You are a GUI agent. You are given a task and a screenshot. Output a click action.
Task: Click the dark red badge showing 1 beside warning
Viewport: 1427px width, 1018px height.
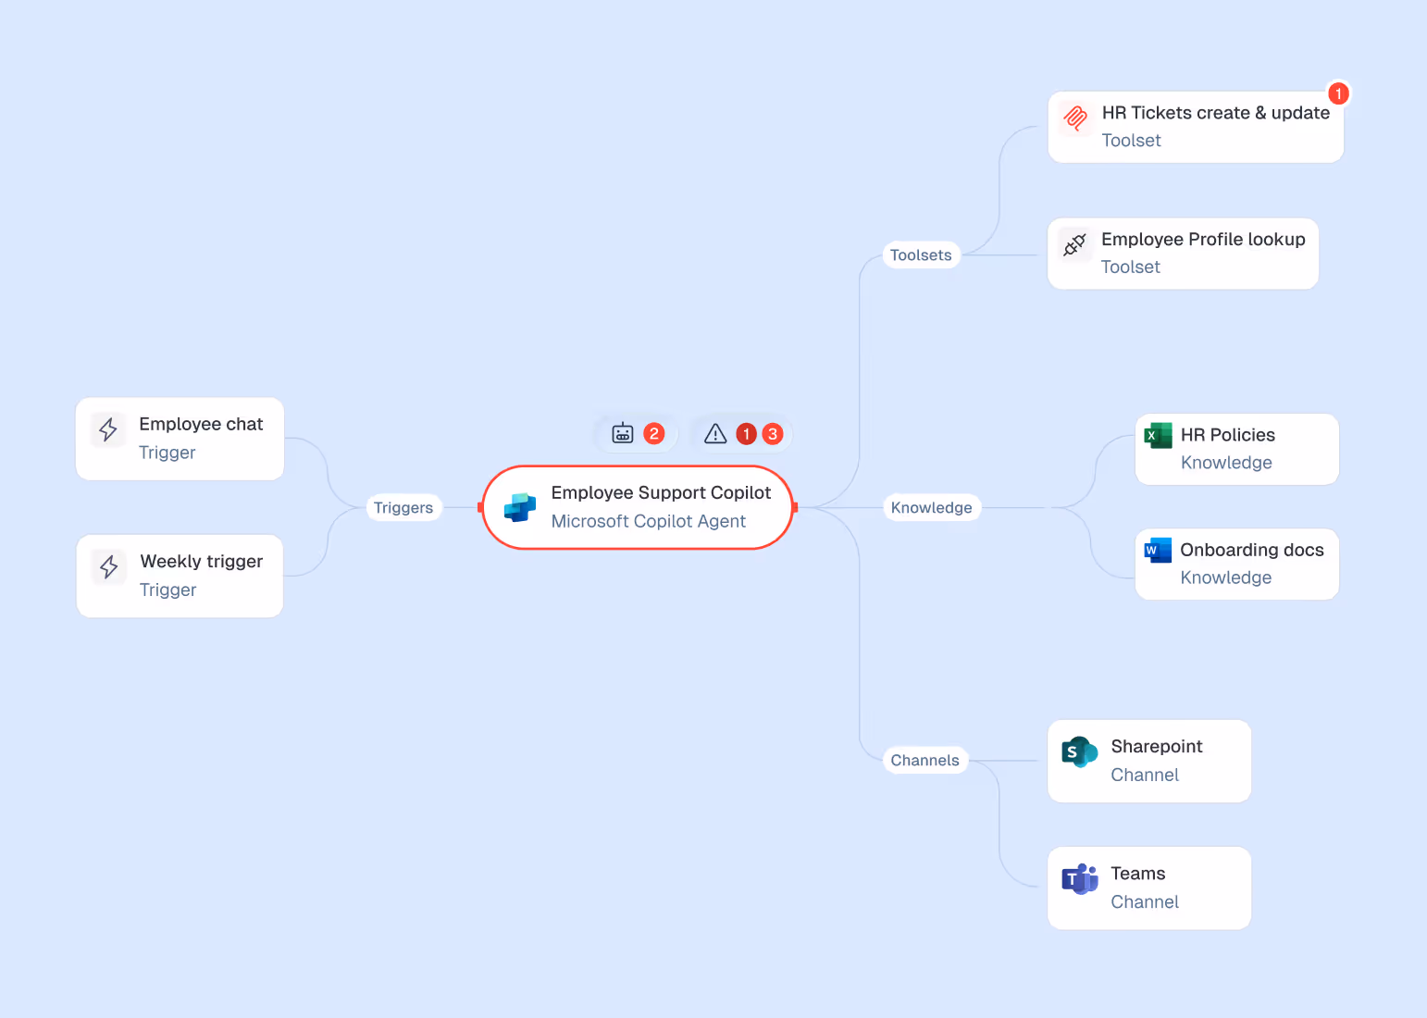pyautogui.click(x=747, y=434)
